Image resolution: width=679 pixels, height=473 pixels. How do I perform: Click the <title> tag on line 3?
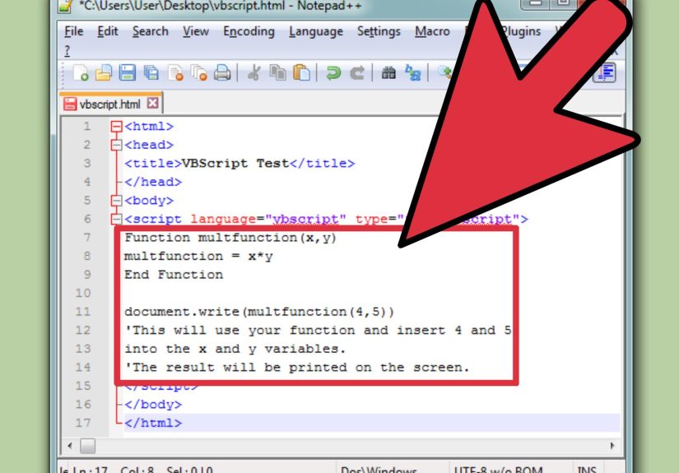click(153, 163)
